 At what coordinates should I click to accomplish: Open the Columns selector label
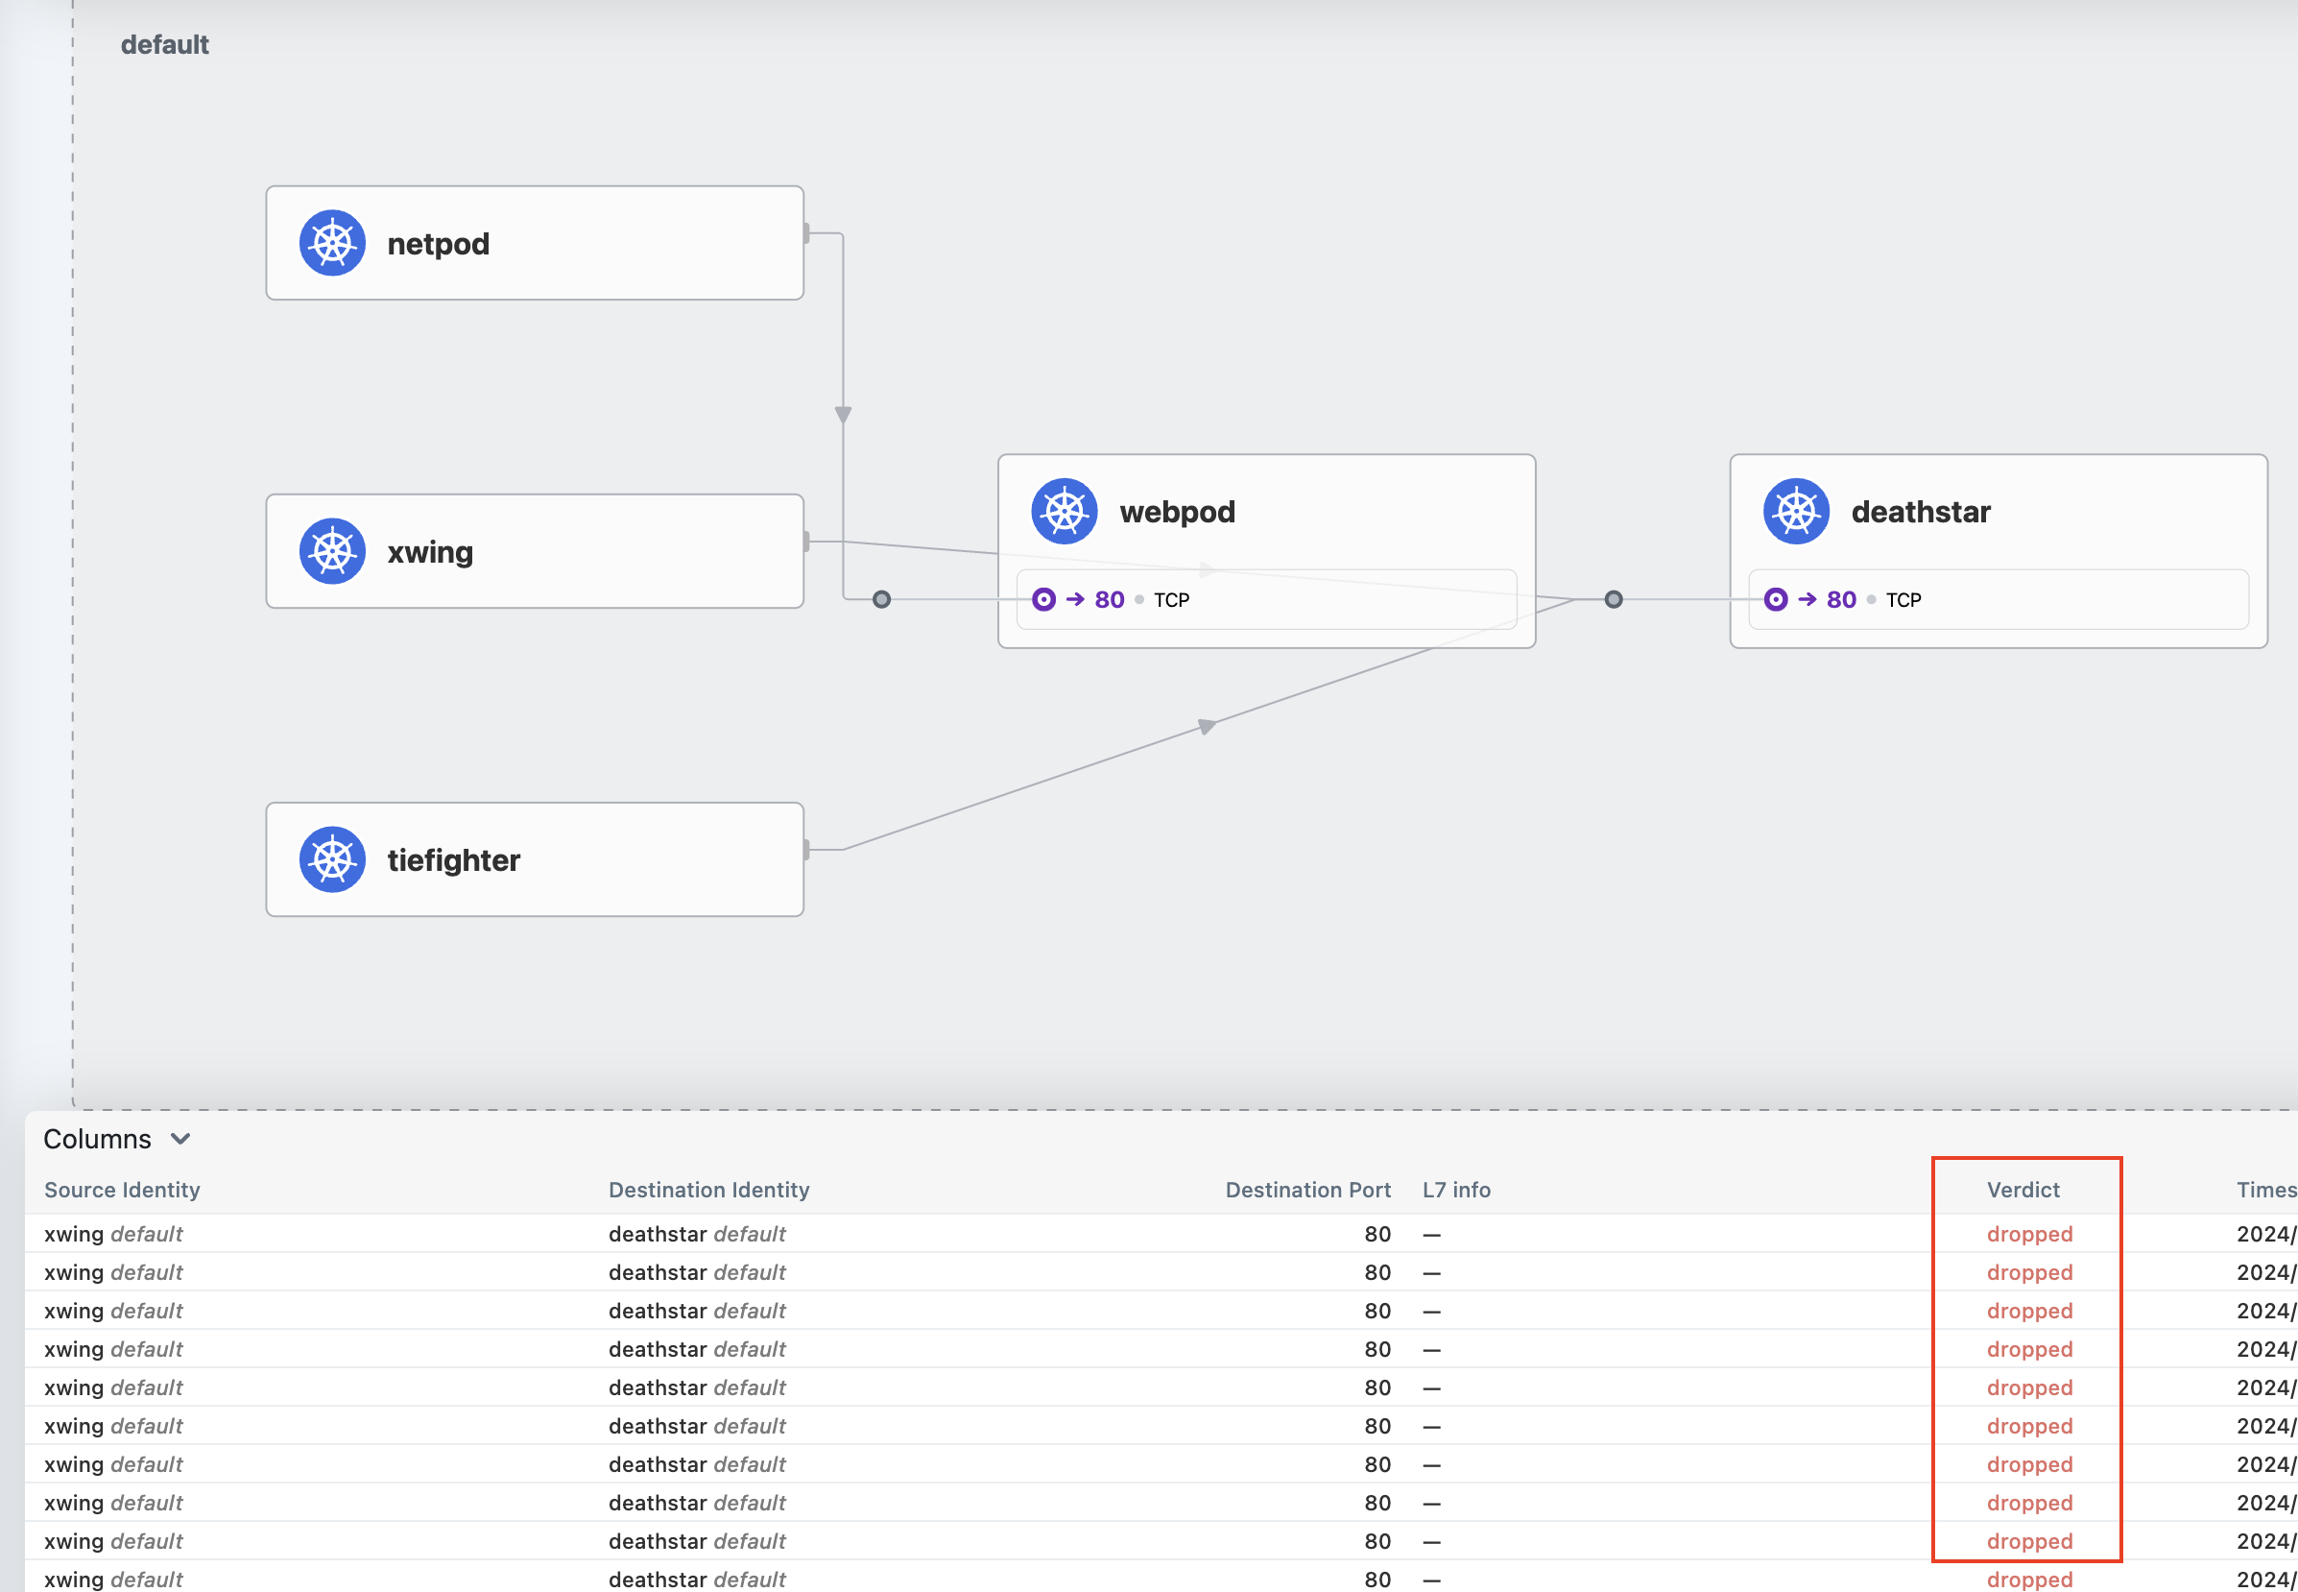98,1139
